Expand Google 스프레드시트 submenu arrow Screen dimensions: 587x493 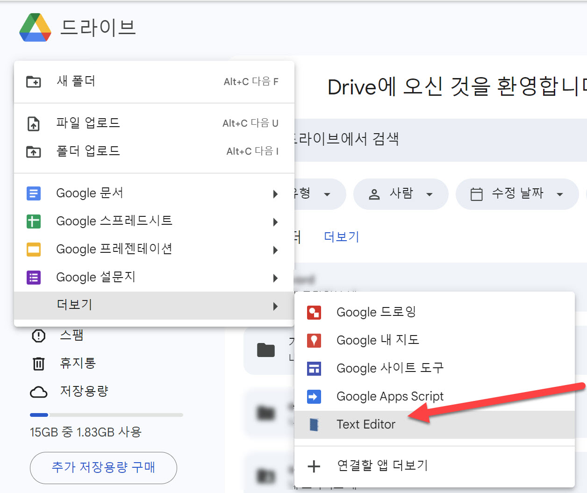pos(275,222)
